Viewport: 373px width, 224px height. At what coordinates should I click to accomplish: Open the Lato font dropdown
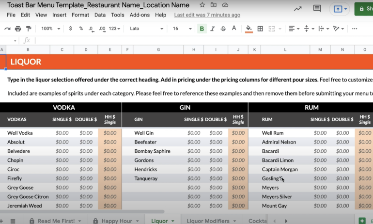(x=145, y=29)
